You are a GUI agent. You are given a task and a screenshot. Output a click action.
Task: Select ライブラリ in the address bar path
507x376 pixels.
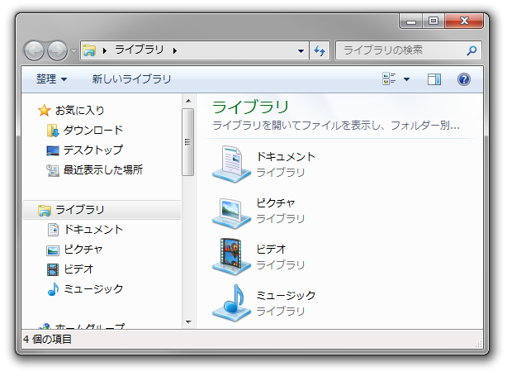tap(140, 50)
